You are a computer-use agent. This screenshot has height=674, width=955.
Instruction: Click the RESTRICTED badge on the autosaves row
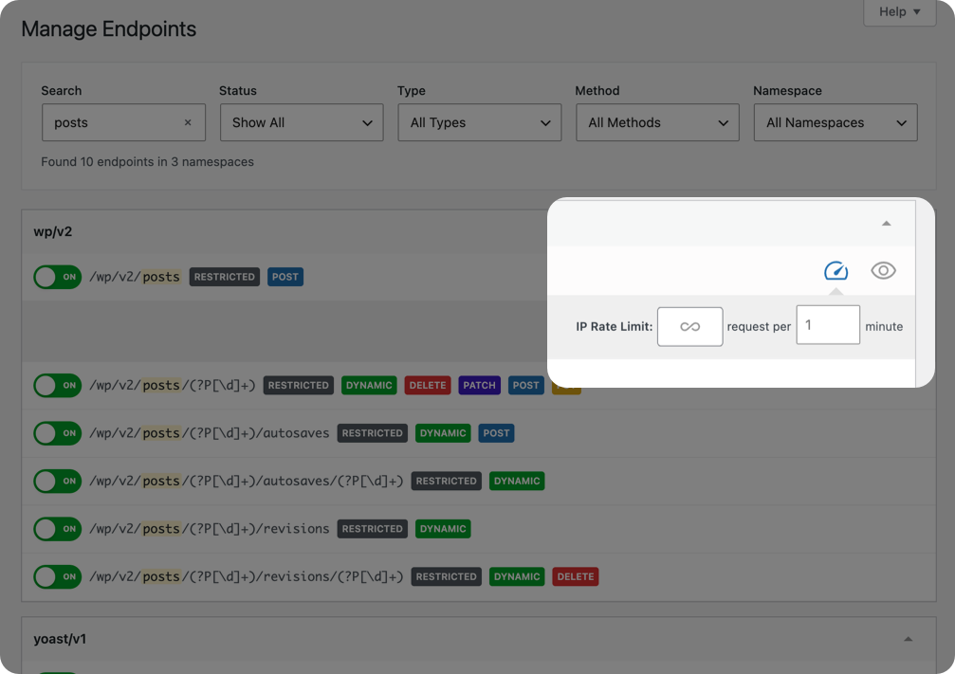pos(372,433)
